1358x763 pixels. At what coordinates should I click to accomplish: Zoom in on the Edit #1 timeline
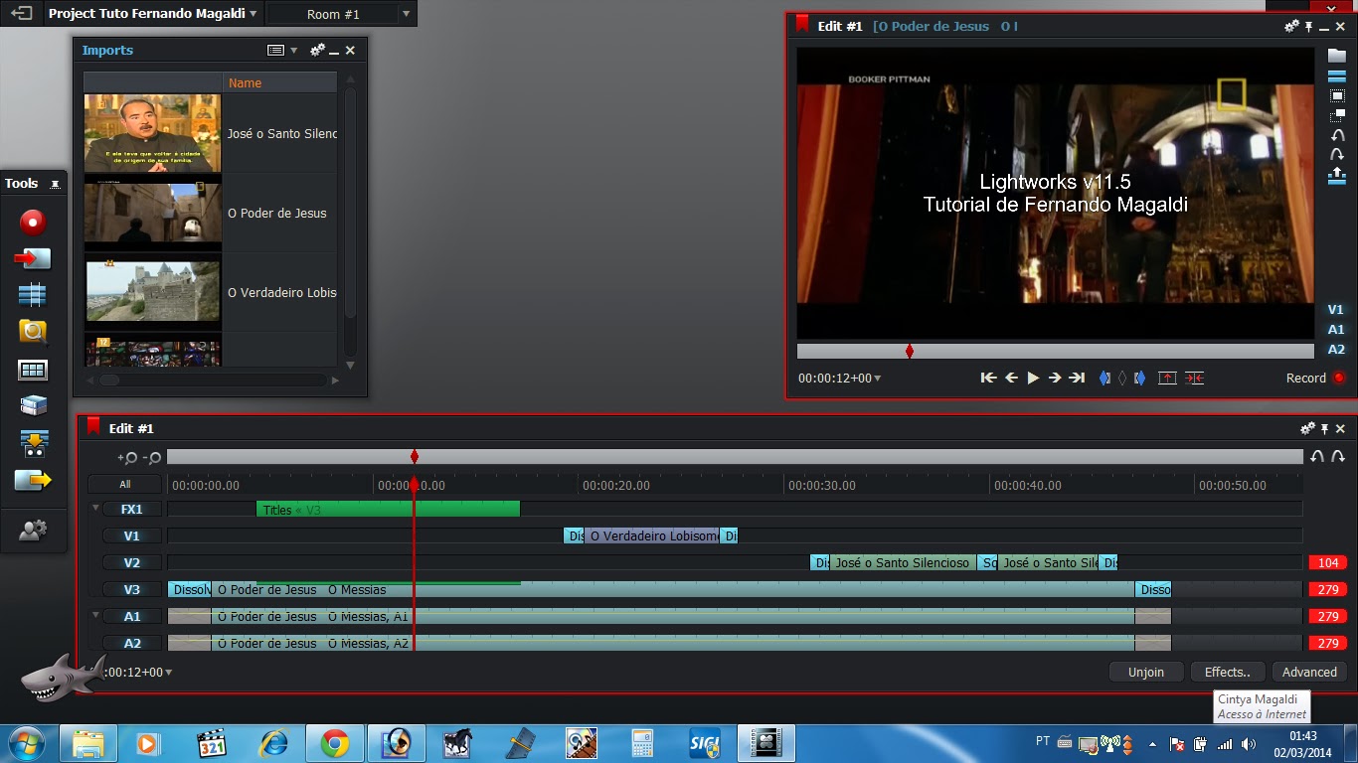point(127,458)
